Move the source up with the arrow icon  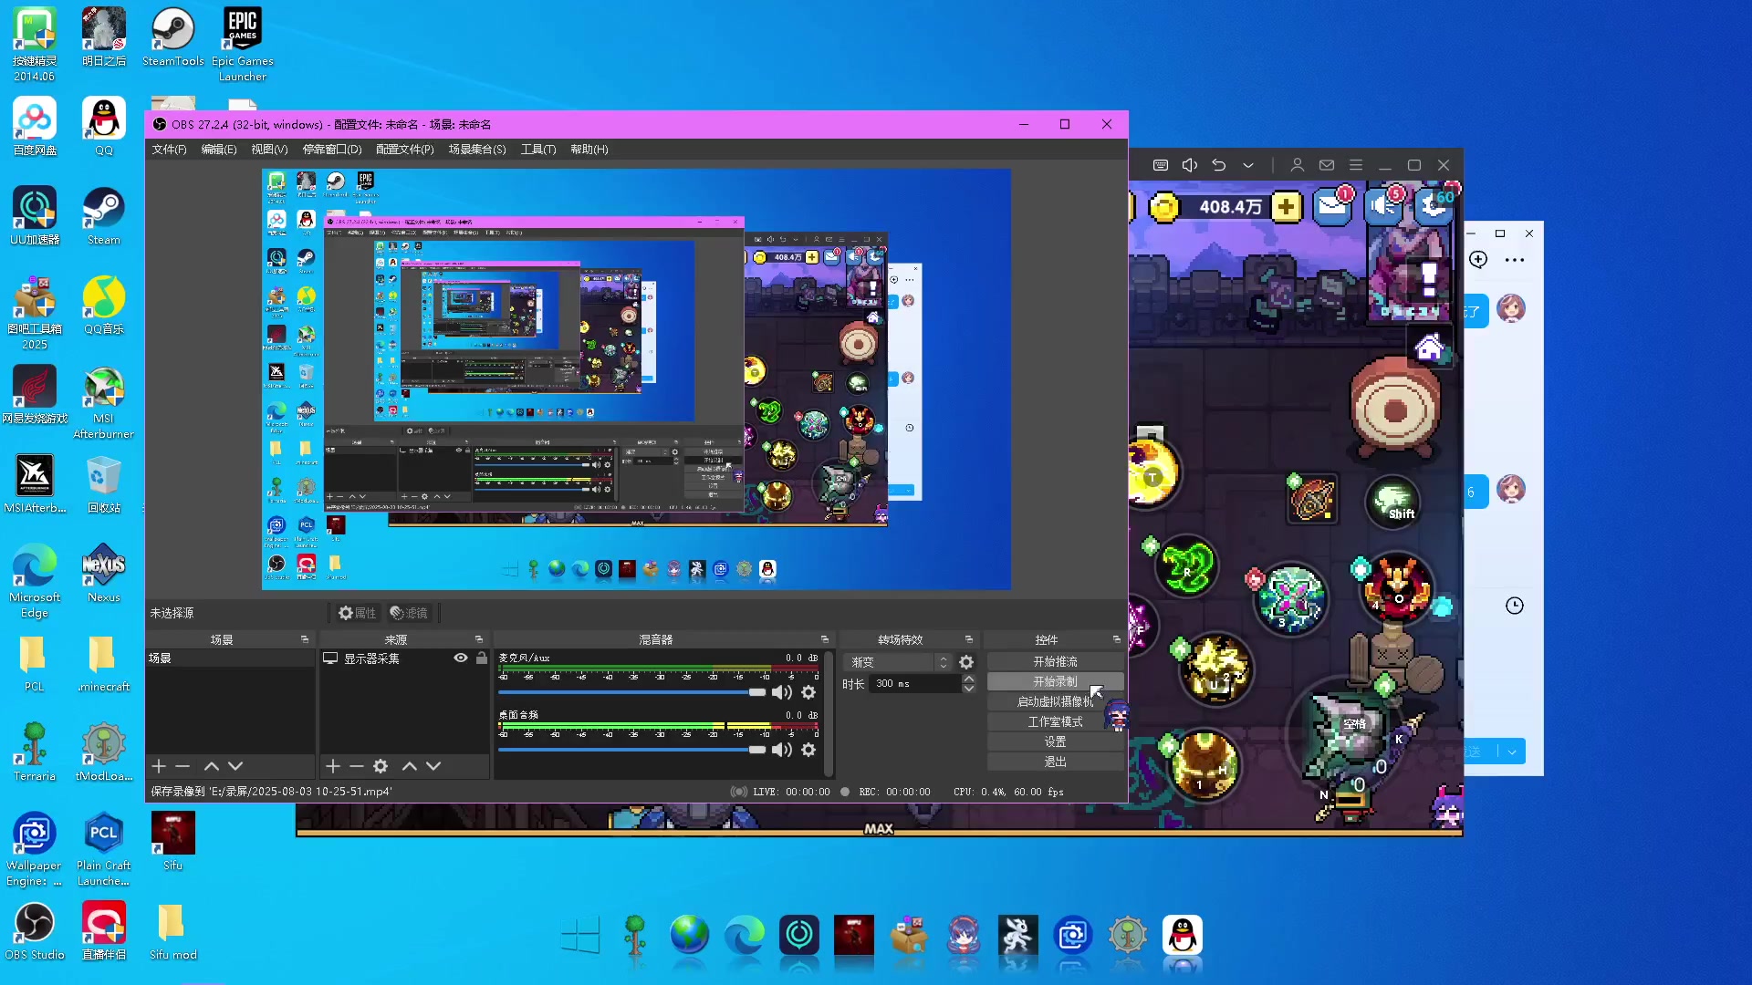[x=410, y=766]
